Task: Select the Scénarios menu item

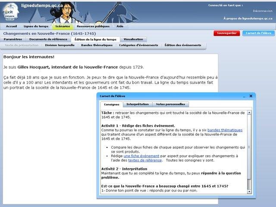Action: 63,26
